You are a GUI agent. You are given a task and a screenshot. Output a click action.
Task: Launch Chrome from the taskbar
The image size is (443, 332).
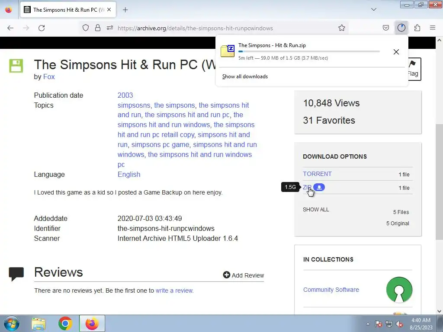click(x=65, y=323)
